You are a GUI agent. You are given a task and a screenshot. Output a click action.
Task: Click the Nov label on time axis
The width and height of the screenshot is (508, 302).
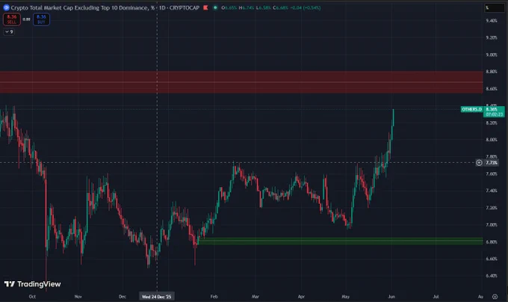[78, 297]
